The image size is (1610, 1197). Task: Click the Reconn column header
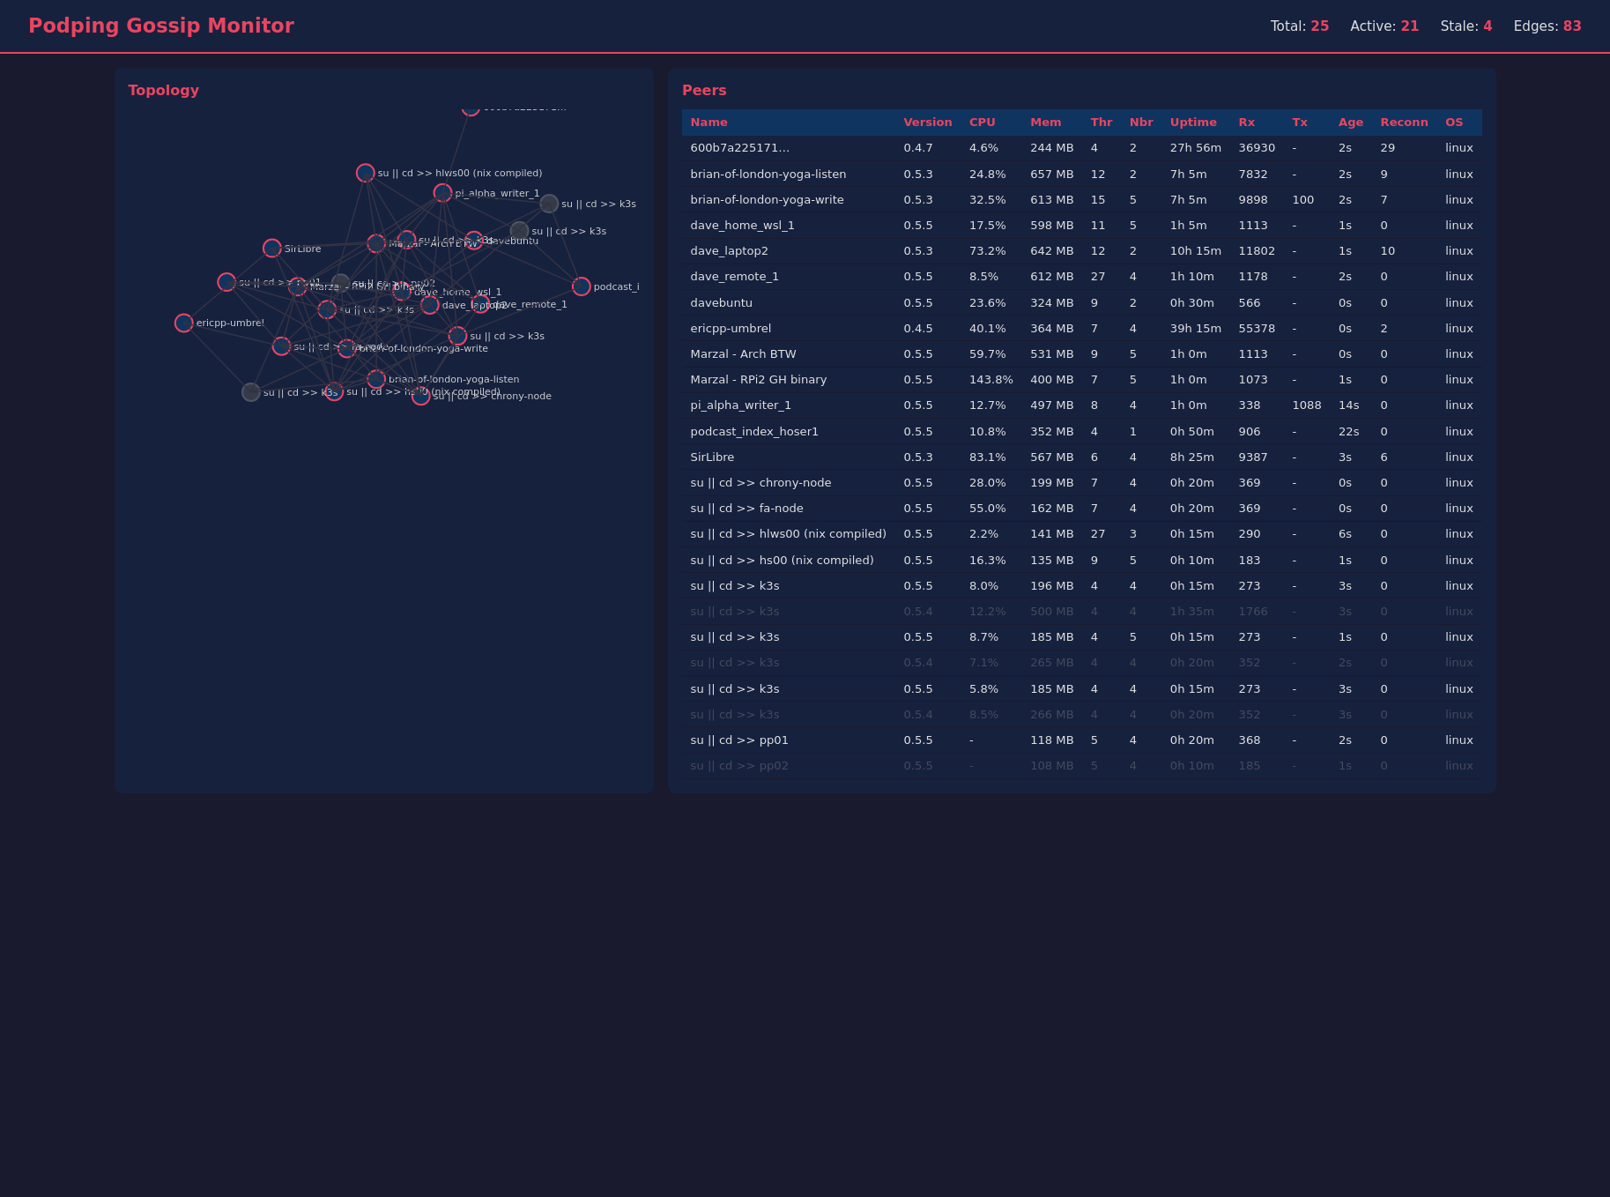(1404, 123)
